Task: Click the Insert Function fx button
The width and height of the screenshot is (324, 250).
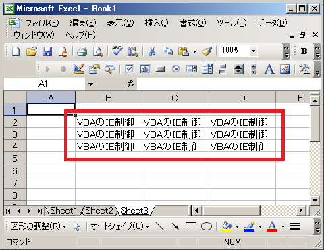Action: (x=131, y=84)
